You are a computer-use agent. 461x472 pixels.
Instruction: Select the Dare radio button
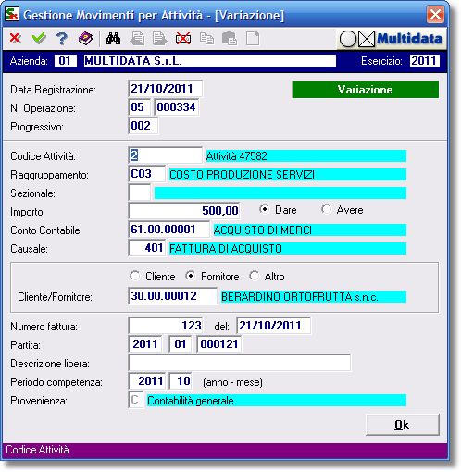(x=265, y=209)
